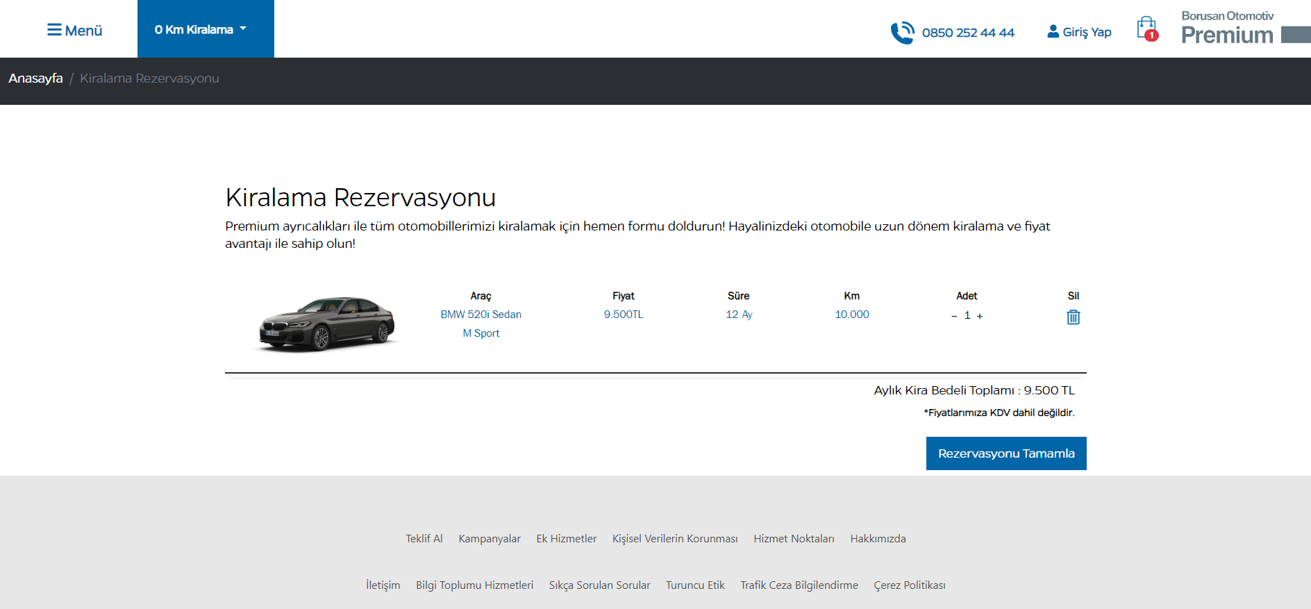
Task: Open Çerez Politikası footer link
Action: pos(910,585)
